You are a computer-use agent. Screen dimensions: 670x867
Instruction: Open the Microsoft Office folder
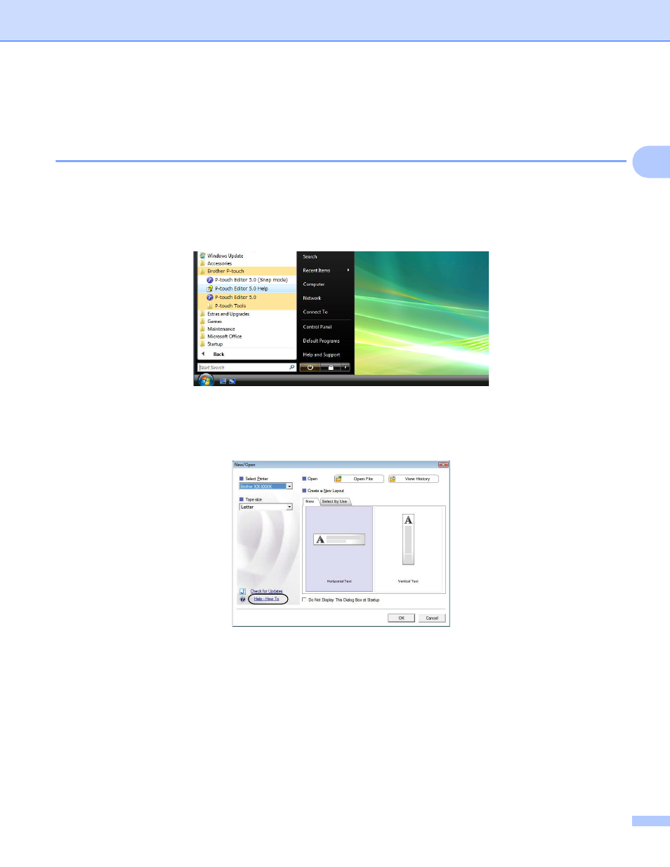click(x=225, y=336)
